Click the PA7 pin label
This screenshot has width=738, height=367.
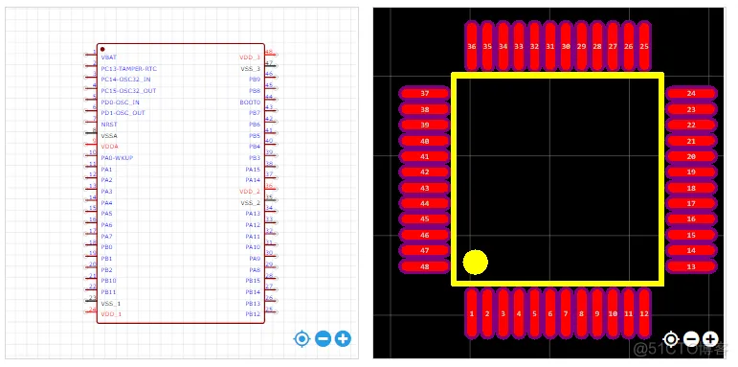coord(107,236)
